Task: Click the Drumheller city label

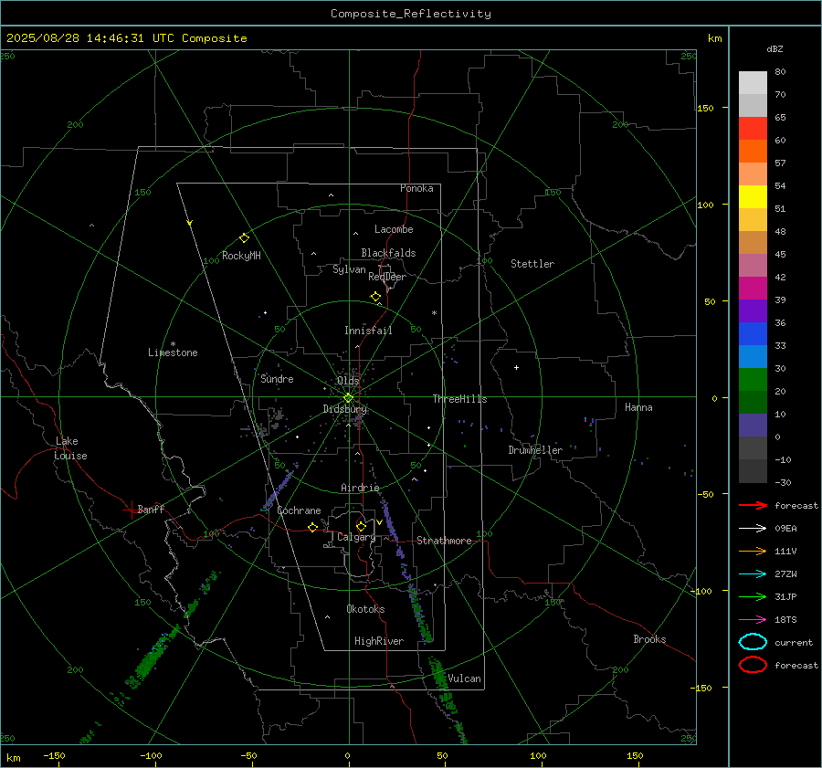Action: [x=535, y=450]
